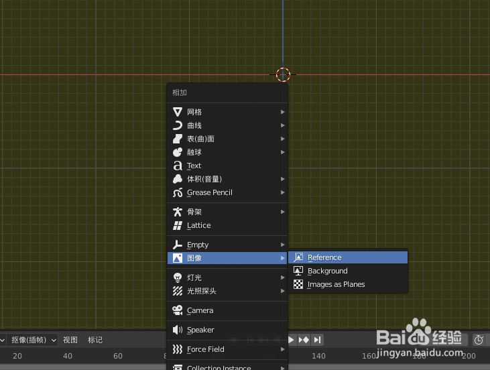Expand the 骨架 submenu arrow
Image resolution: width=490 pixels, height=370 pixels.
tap(282, 212)
